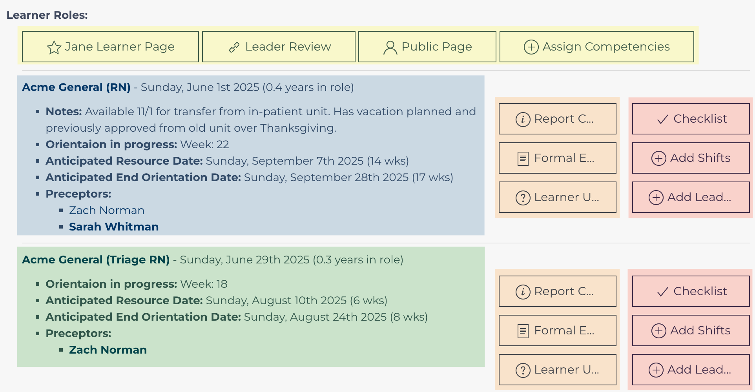
Task: Click the plus icon on Assign Competencies
Action: [531, 47]
